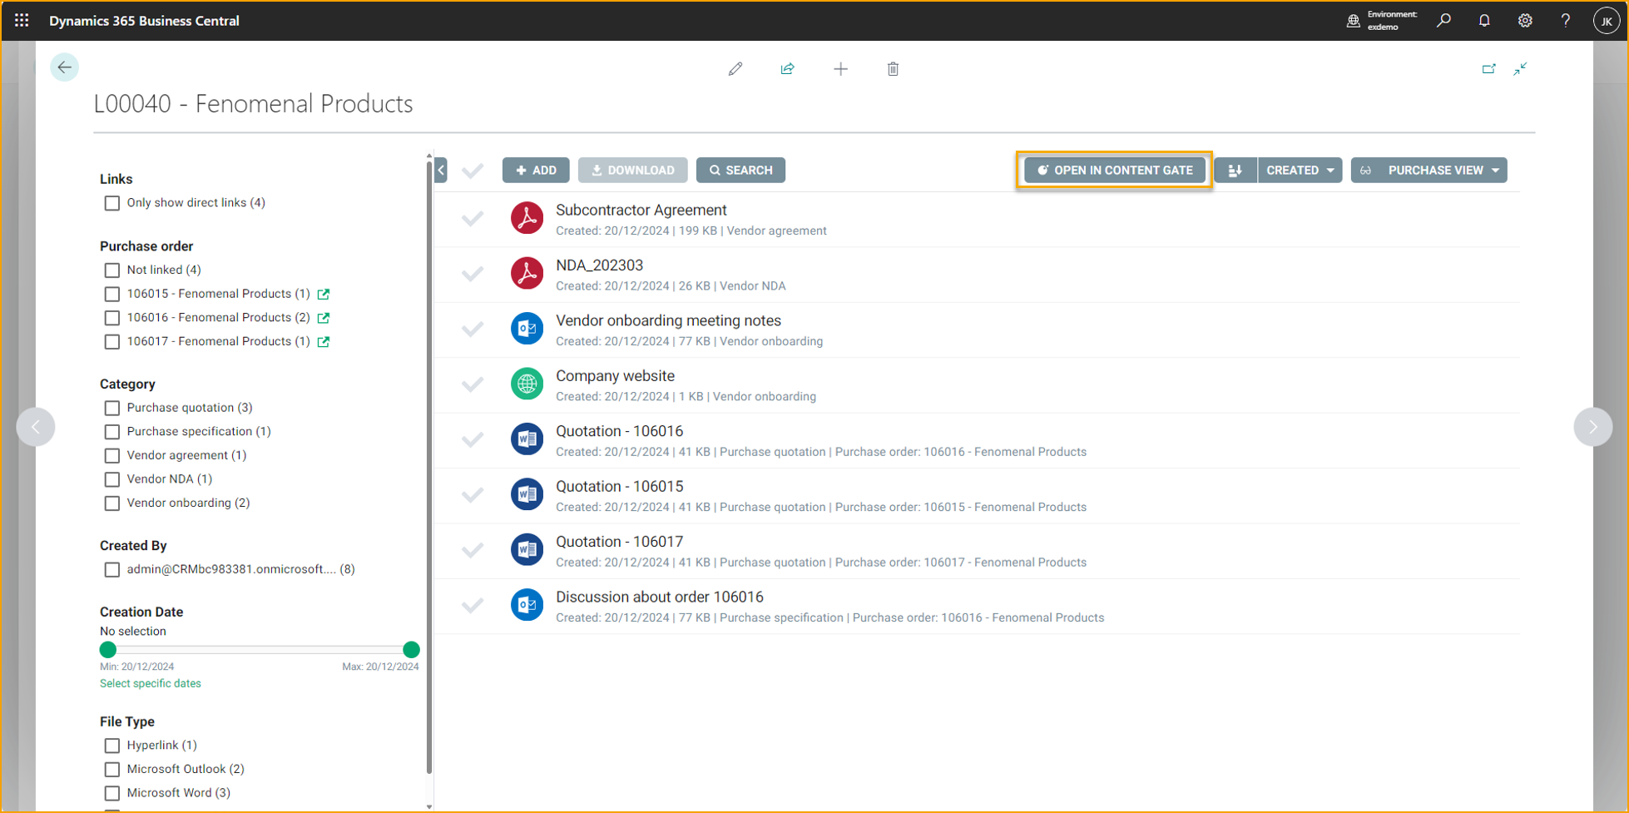
Task: Open the Created sort dropdown
Action: (1300, 171)
